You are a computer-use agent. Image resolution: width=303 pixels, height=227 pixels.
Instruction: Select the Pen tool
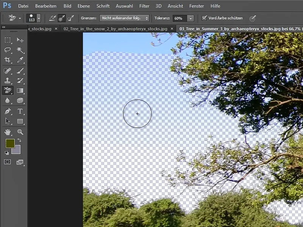coord(8,111)
